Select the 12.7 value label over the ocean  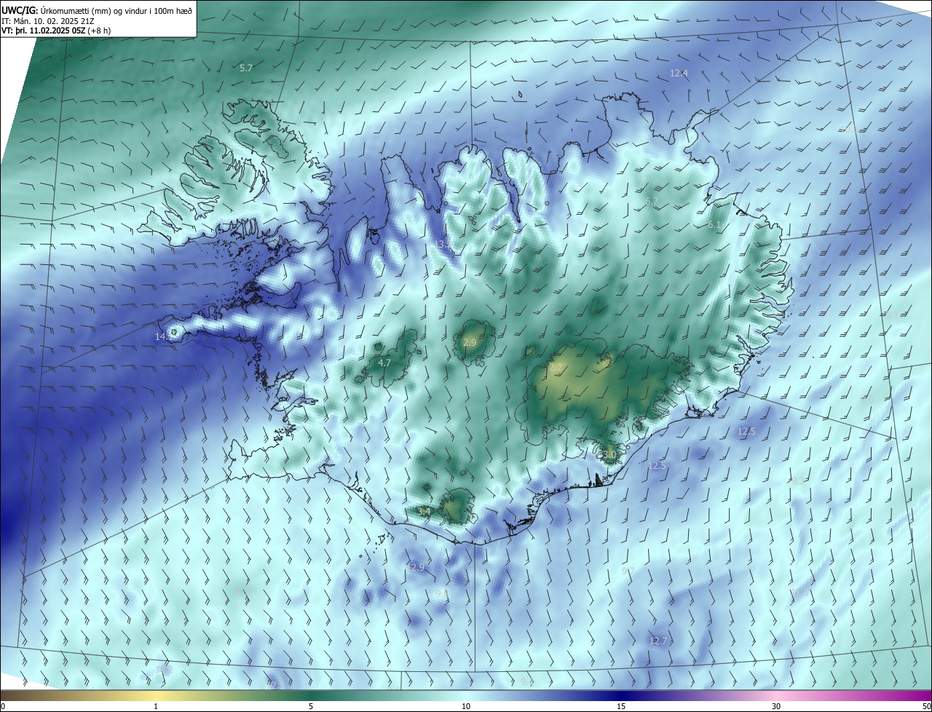657,641
